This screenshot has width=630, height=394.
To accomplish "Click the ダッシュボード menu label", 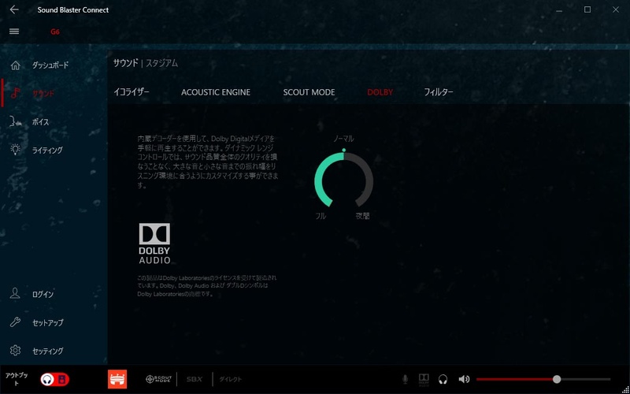I will 50,65.
